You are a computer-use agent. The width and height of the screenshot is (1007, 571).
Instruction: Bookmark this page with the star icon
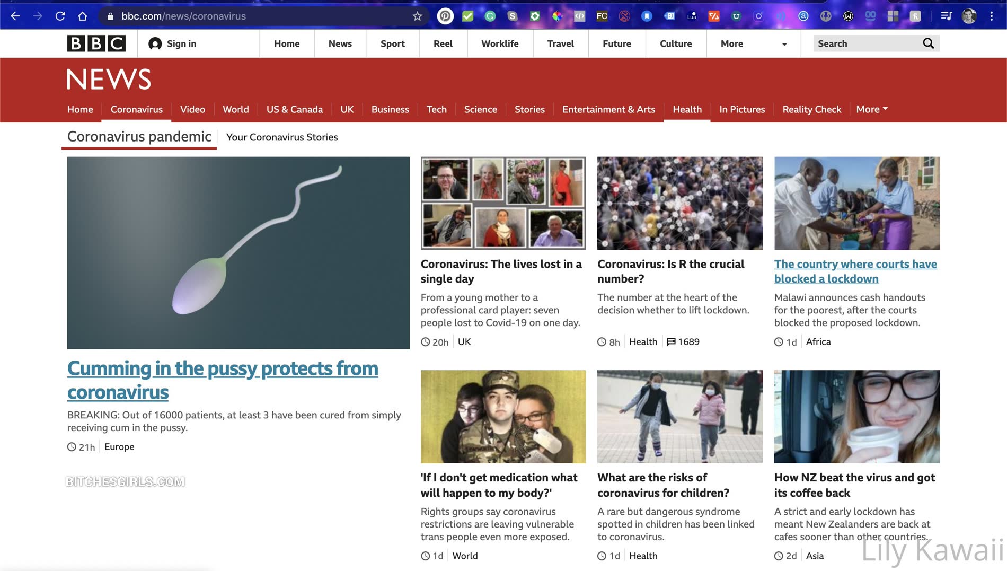point(418,16)
